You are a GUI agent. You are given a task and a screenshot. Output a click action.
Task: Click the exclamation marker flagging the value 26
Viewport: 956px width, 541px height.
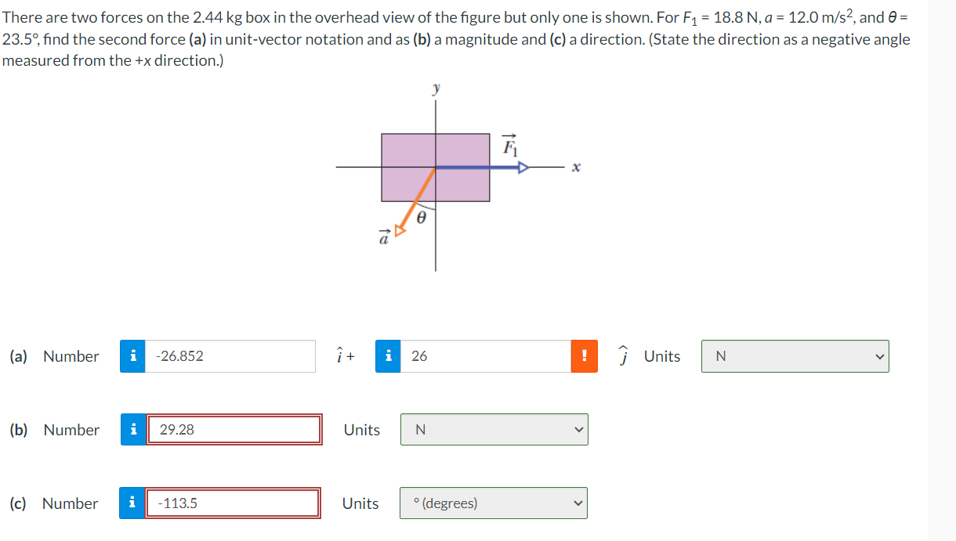(x=585, y=356)
